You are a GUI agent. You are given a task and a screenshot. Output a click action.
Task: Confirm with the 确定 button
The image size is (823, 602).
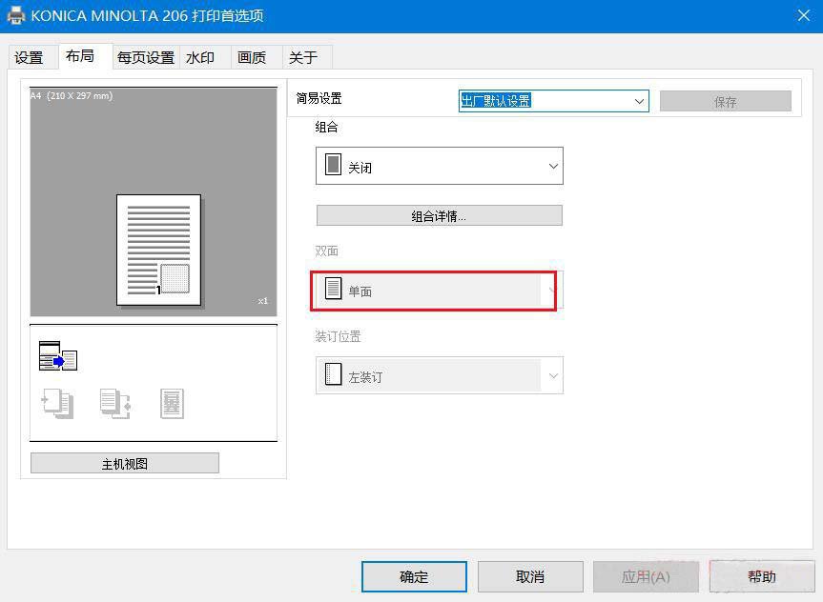click(414, 577)
